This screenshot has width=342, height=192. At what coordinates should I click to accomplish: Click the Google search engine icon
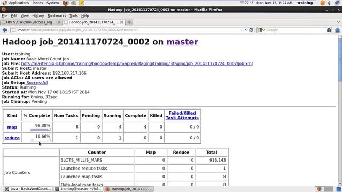(260, 30)
